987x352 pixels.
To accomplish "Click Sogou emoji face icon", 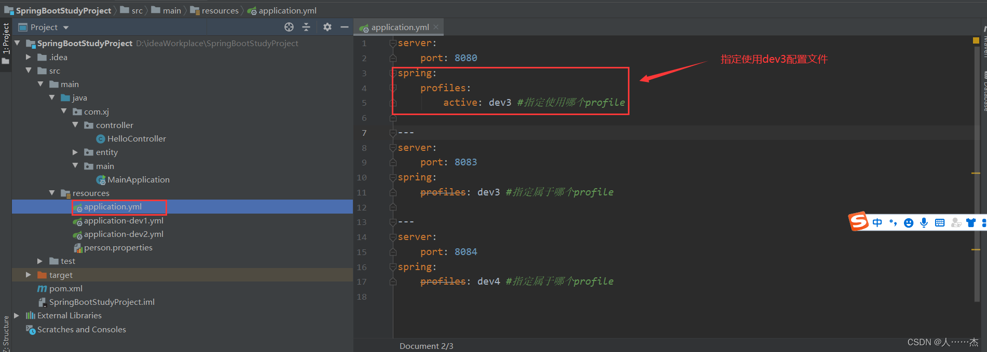I will 909,223.
